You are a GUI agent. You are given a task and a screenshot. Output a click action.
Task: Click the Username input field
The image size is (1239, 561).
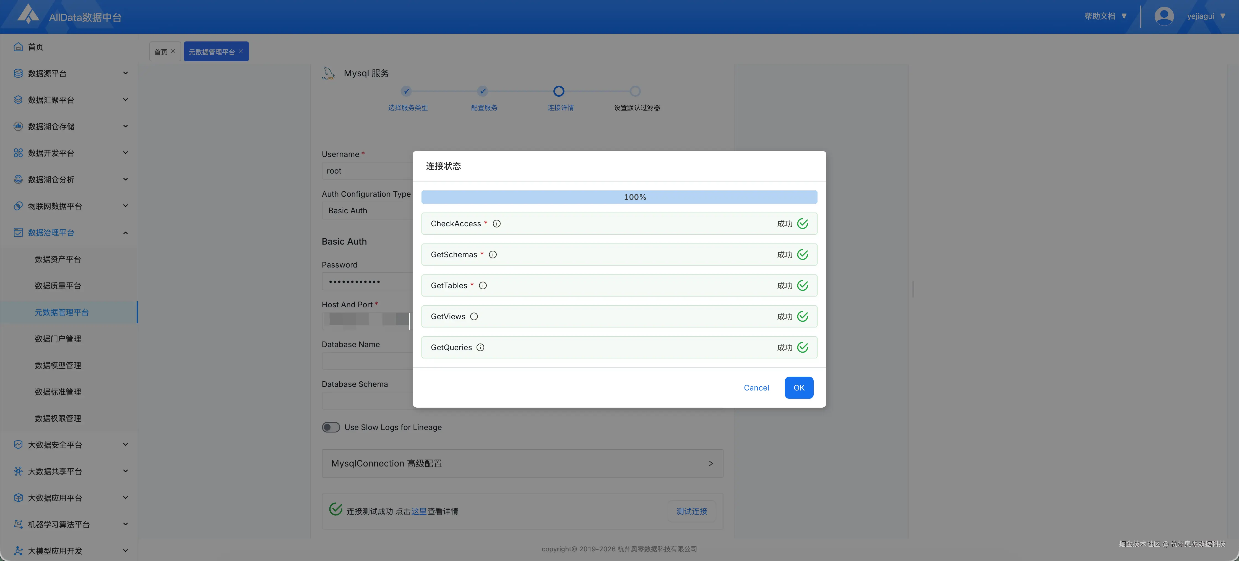(x=367, y=171)
